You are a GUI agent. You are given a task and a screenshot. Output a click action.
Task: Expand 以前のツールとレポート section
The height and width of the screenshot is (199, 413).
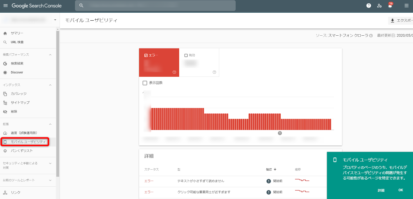50,180
